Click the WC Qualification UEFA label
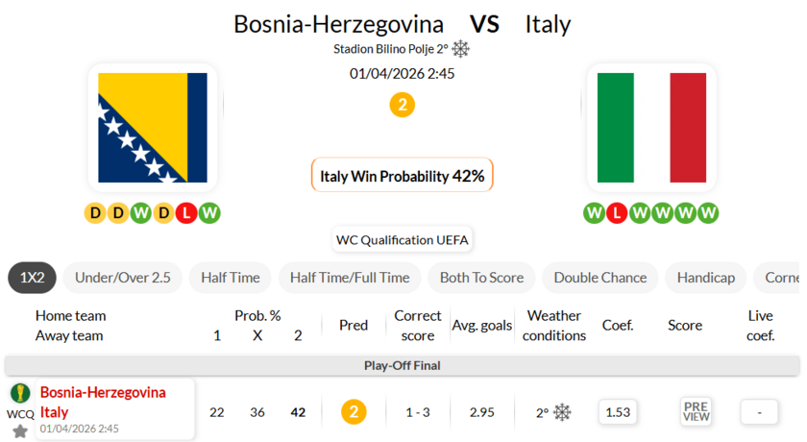 click(x=402, y=239)
